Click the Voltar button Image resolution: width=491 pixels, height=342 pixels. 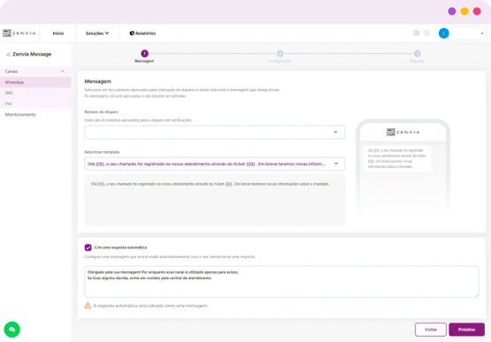point(431,330)
